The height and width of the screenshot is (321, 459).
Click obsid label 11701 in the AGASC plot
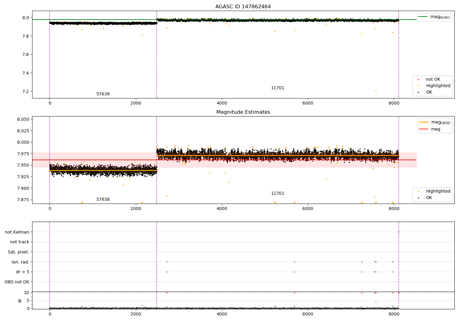pyautogui.click(x=278, y=88)
